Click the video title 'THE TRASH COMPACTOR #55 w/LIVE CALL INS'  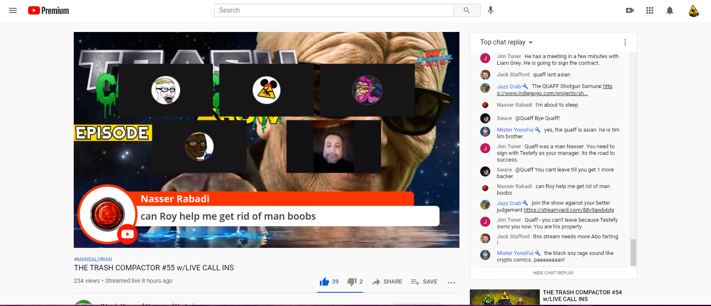(x=154, y=268)
